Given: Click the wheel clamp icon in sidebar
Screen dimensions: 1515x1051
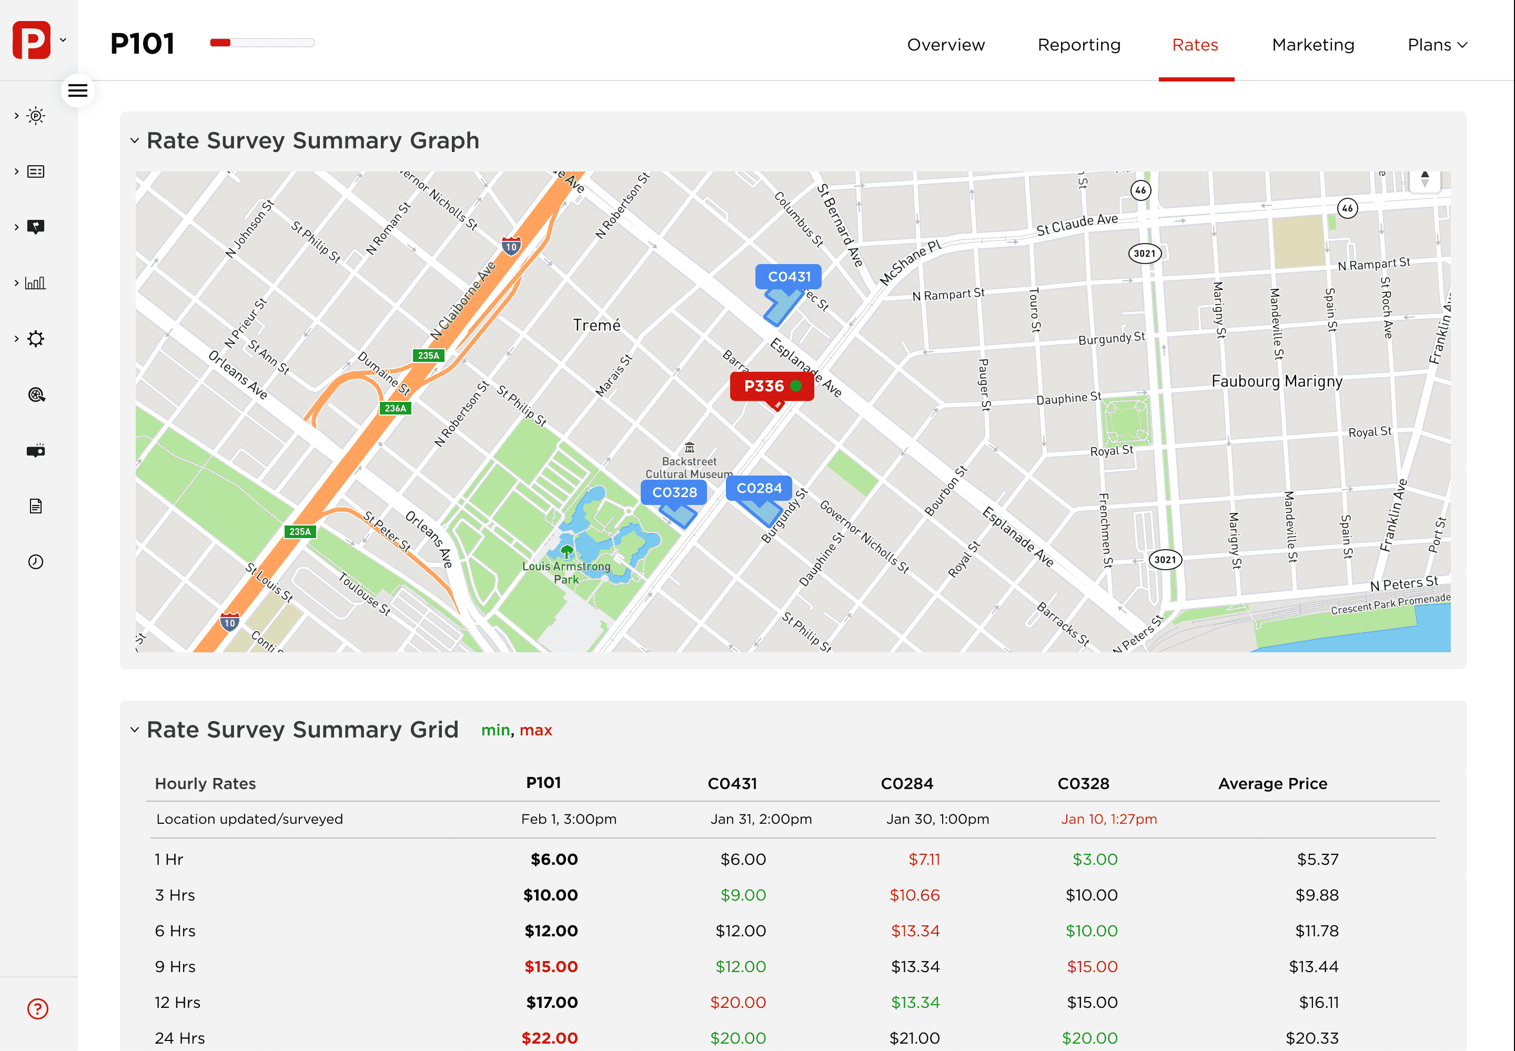Looking at the screenshot, I should [x=36, y=395].
